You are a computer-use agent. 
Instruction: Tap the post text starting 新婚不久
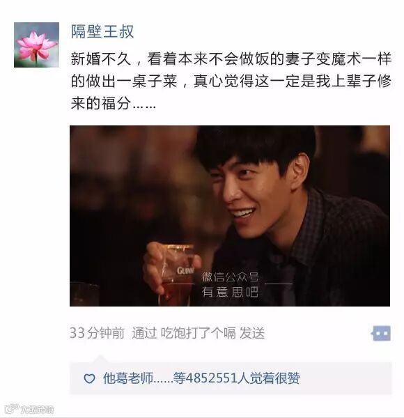pos(231,81)
